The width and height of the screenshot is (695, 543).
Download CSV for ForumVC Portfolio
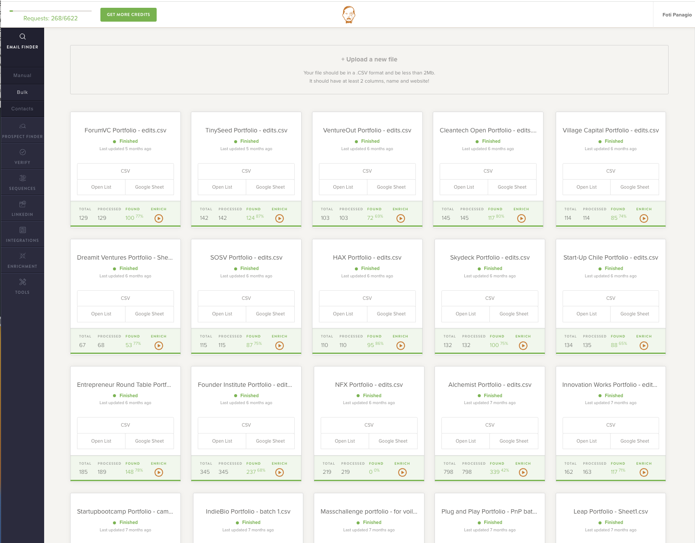click(125, 171)
